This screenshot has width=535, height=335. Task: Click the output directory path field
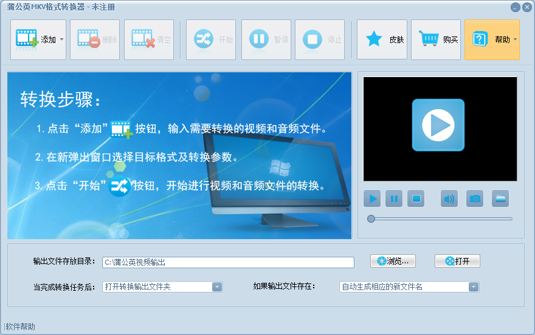(x=228, y=262)
